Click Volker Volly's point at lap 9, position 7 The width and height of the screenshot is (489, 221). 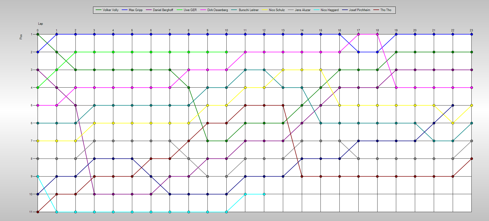coord(207,141)
